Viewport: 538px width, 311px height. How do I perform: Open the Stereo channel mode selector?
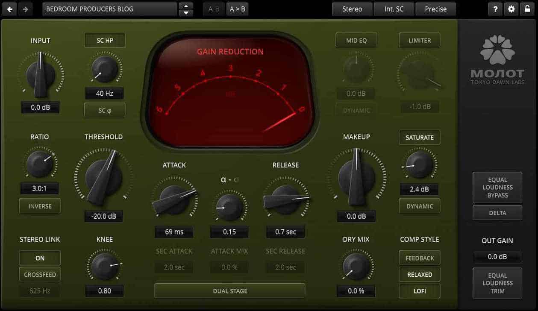(x=352, y=9)
